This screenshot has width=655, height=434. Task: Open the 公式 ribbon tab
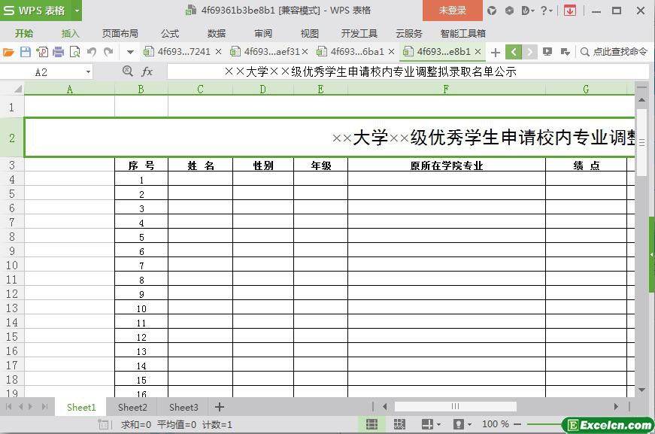point(170,33)
